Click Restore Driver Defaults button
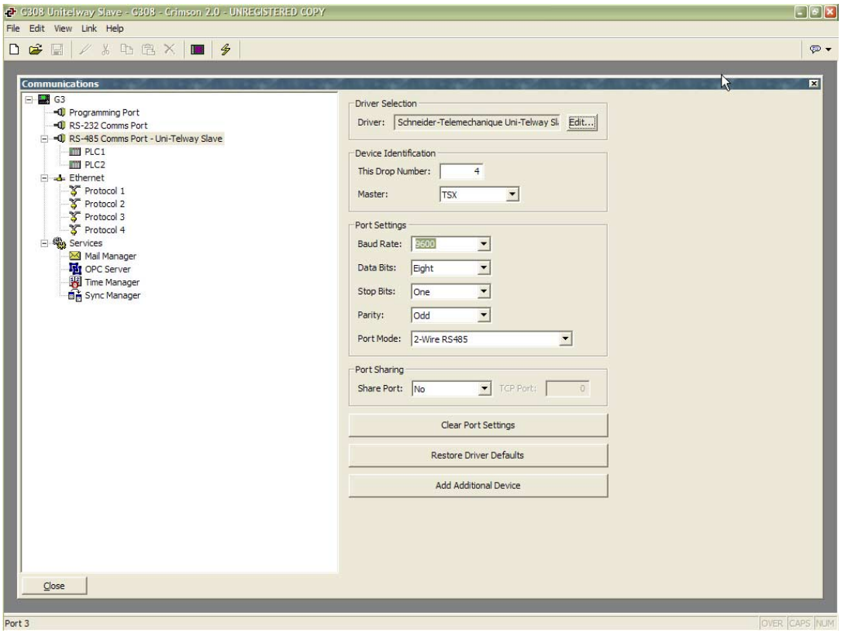The image size is (841, 633). pyautogui.click(x=478, y=455)
